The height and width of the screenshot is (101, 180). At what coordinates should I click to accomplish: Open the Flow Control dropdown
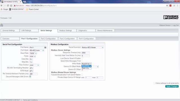pyautogui.click(x=34, y=65)
